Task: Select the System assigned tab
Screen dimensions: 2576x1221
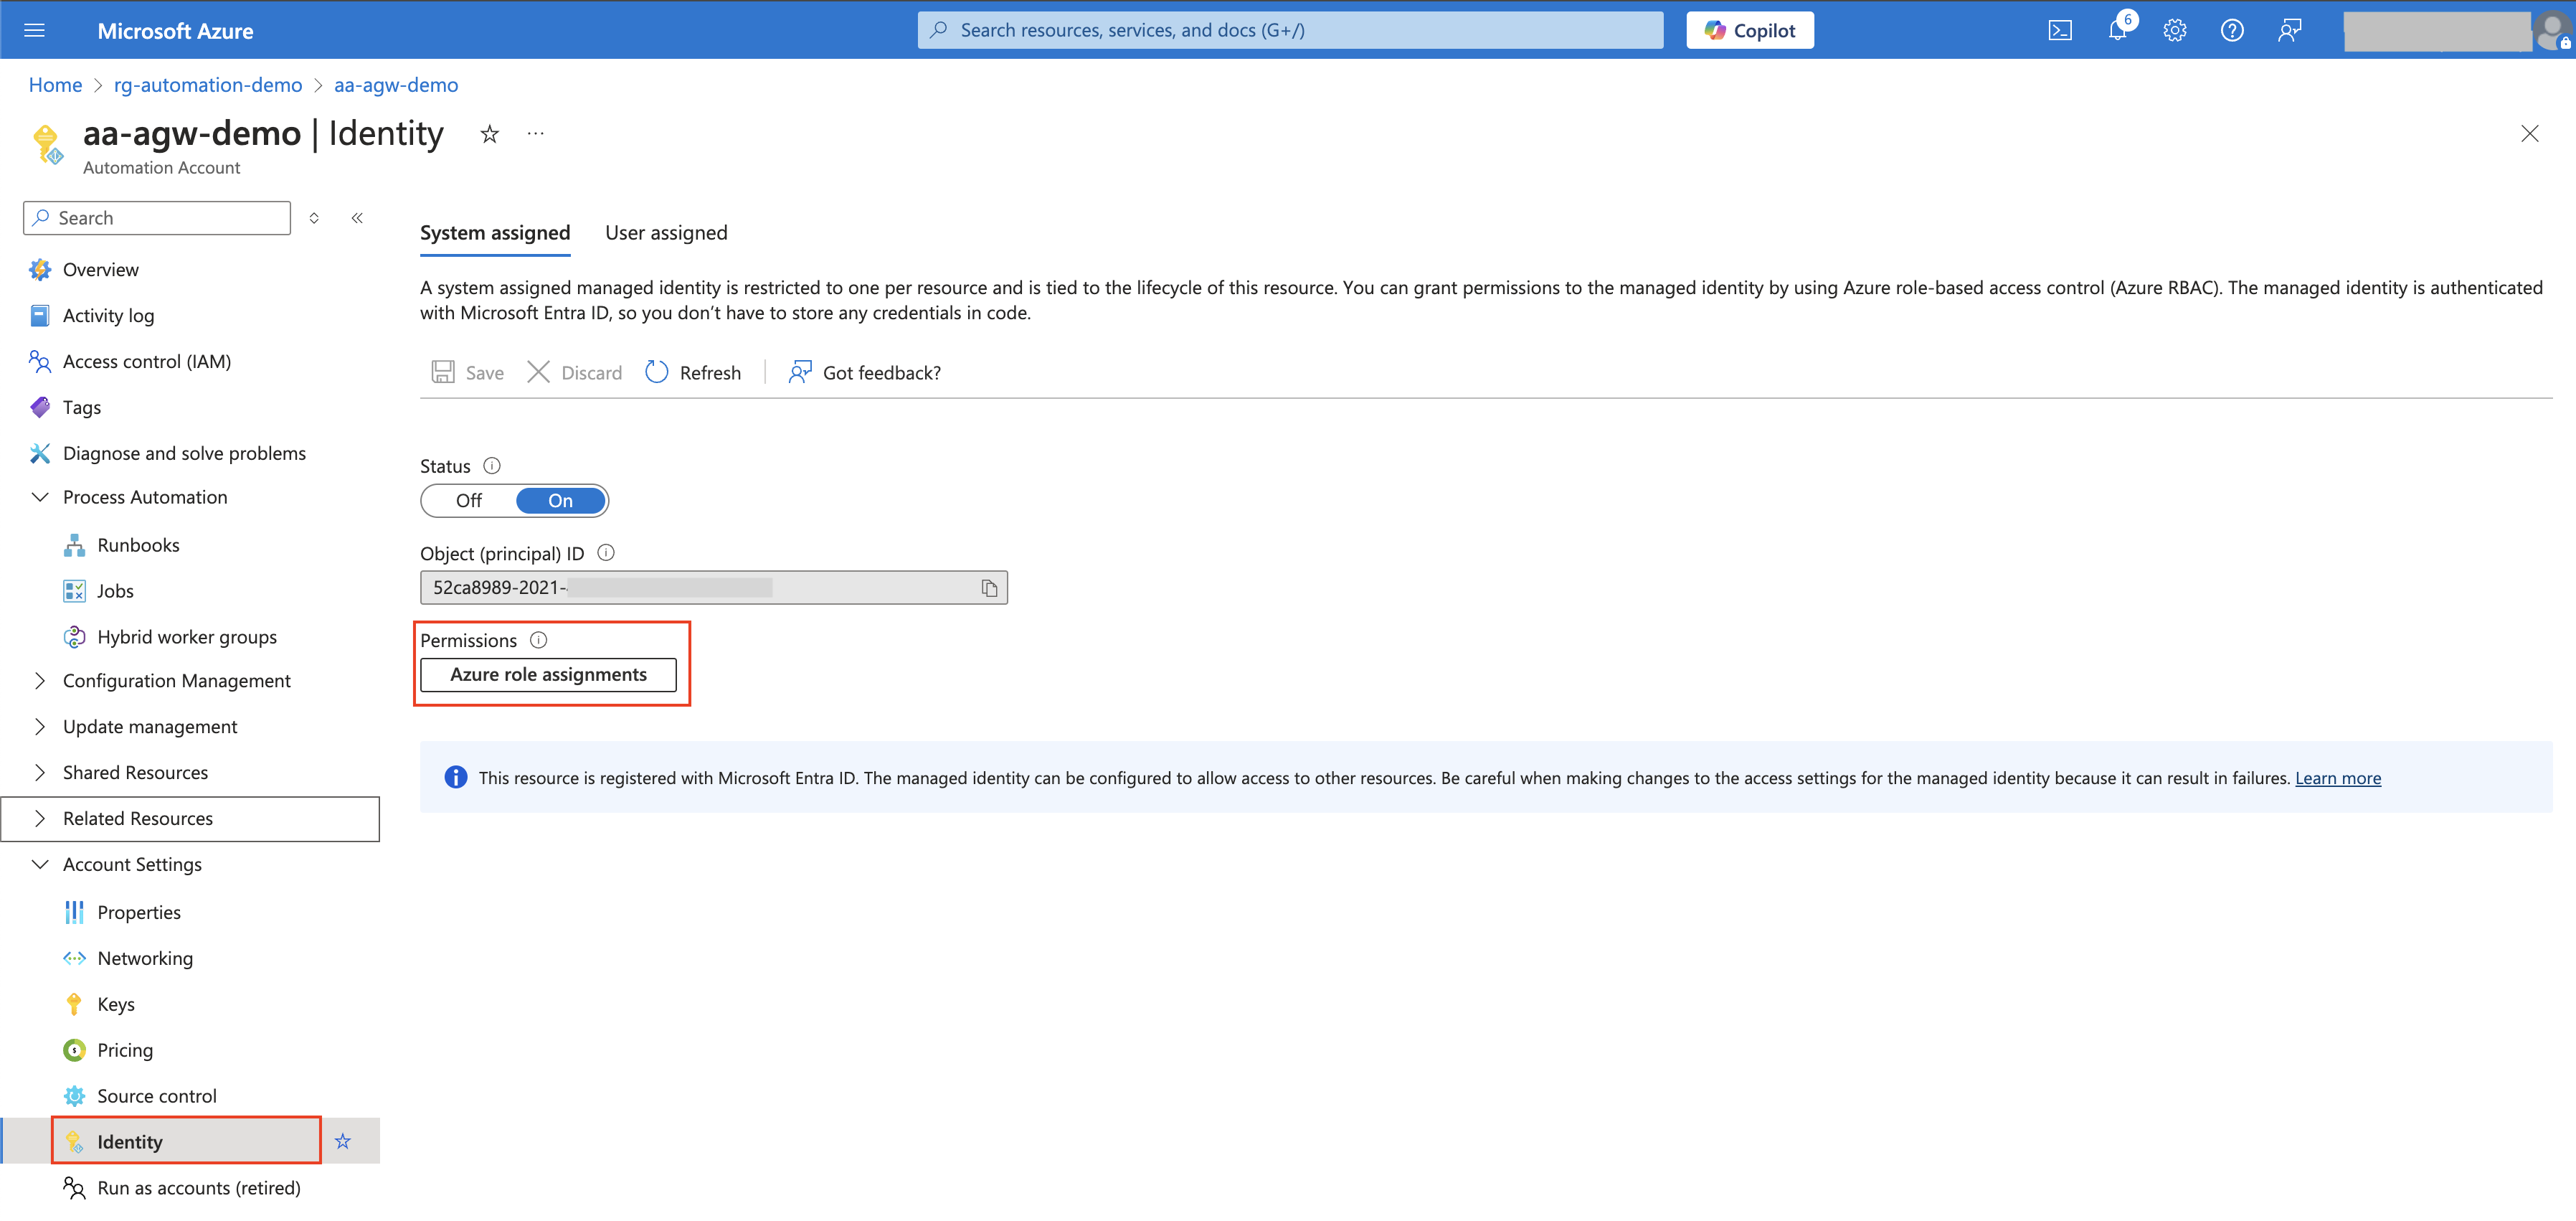Action: click(x=495, y=233)
